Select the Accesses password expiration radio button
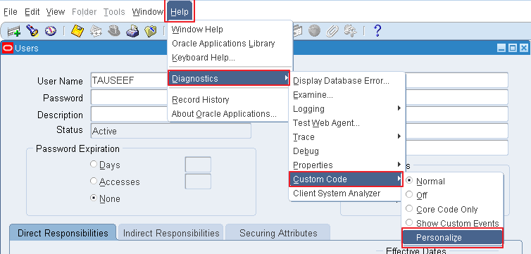Viewport: 531px width, 254px height. tap(94, 181)
